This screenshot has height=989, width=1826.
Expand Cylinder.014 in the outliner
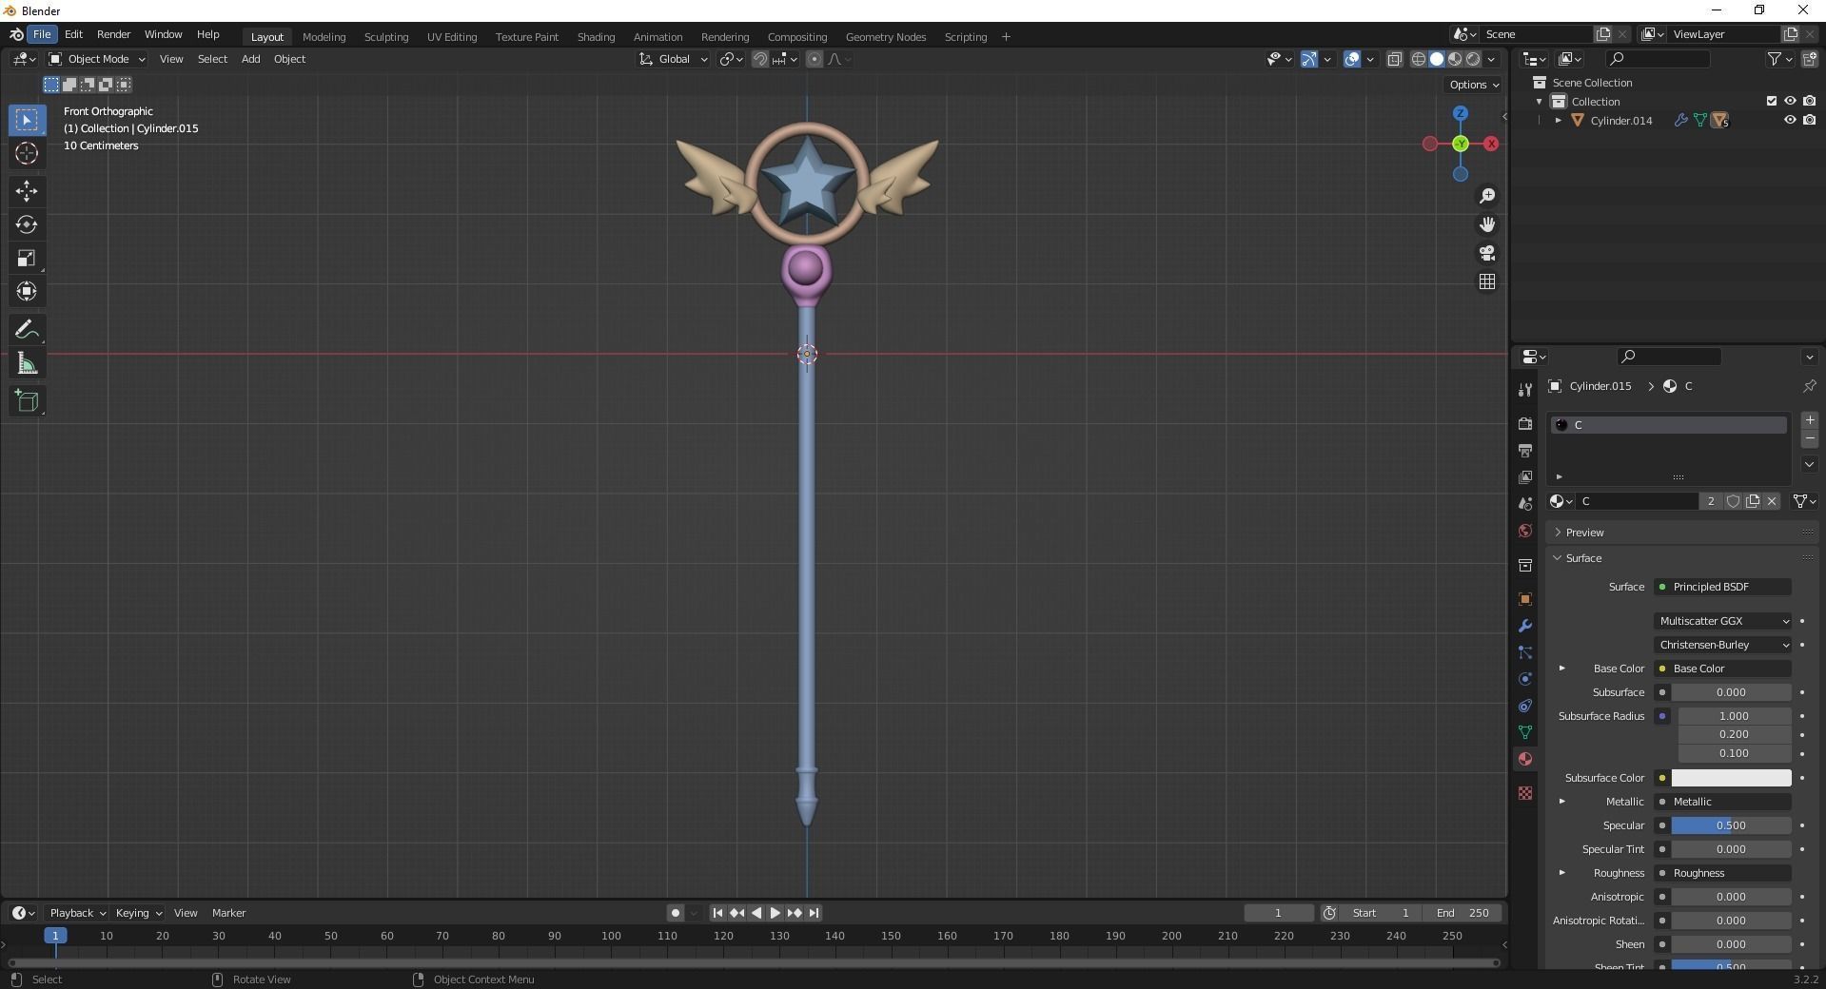click(1558, 121)
